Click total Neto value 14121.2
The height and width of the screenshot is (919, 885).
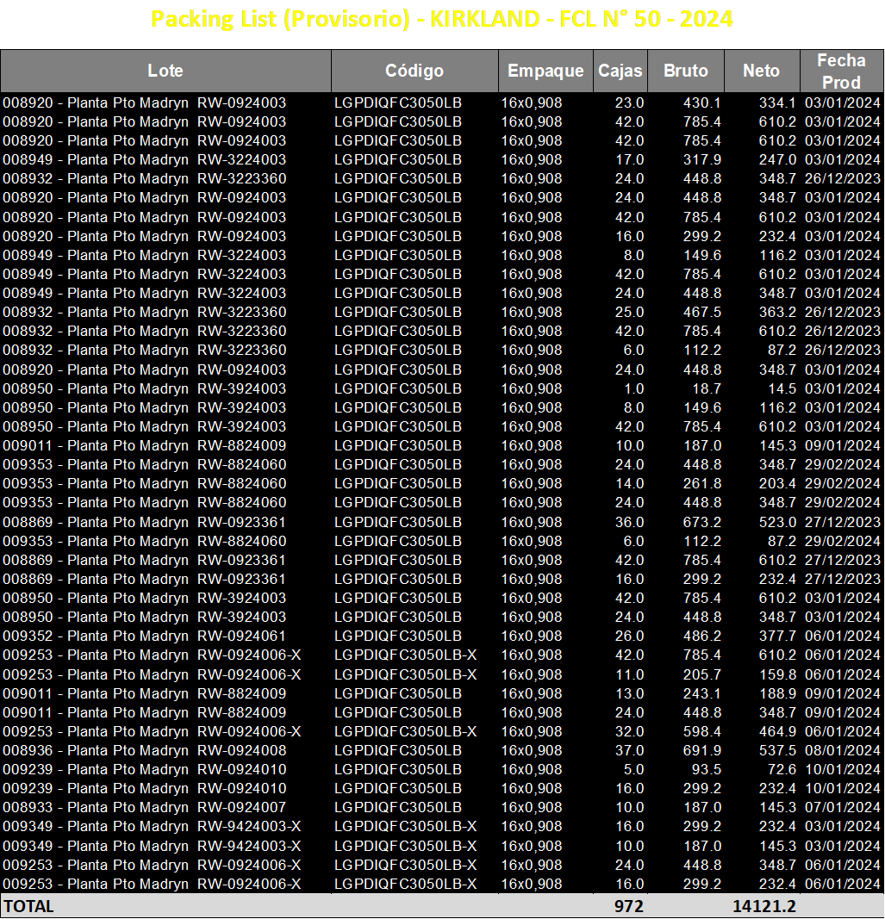pyautogui.click(x=764, y=906)
